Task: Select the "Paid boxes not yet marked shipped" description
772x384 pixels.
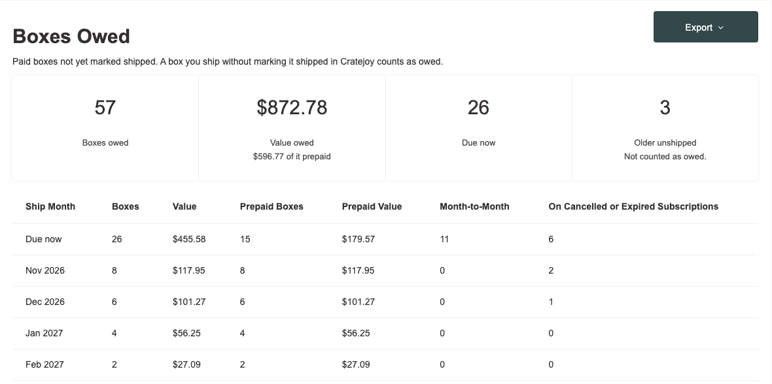Action: 228,62
